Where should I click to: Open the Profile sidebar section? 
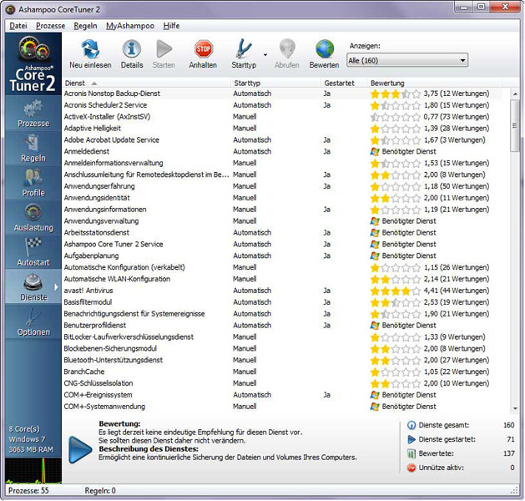coord(33,183)
